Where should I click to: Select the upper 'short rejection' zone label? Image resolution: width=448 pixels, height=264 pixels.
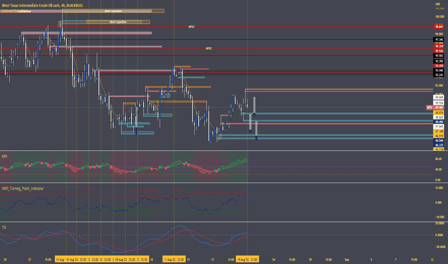click(113, 11)
